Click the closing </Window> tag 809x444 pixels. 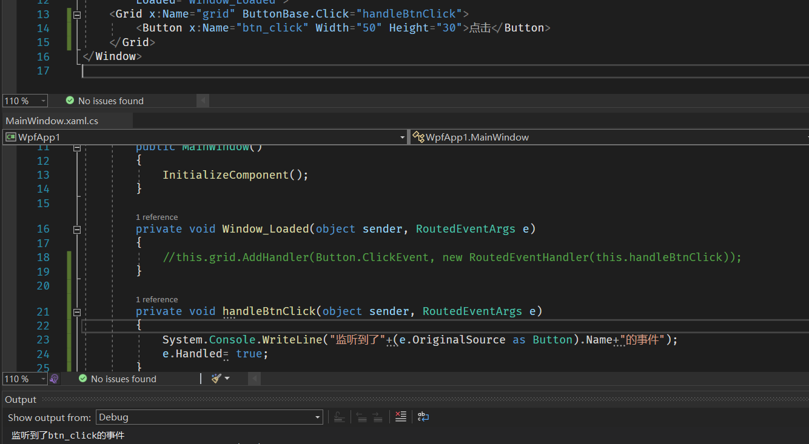(x=112, y=56)
